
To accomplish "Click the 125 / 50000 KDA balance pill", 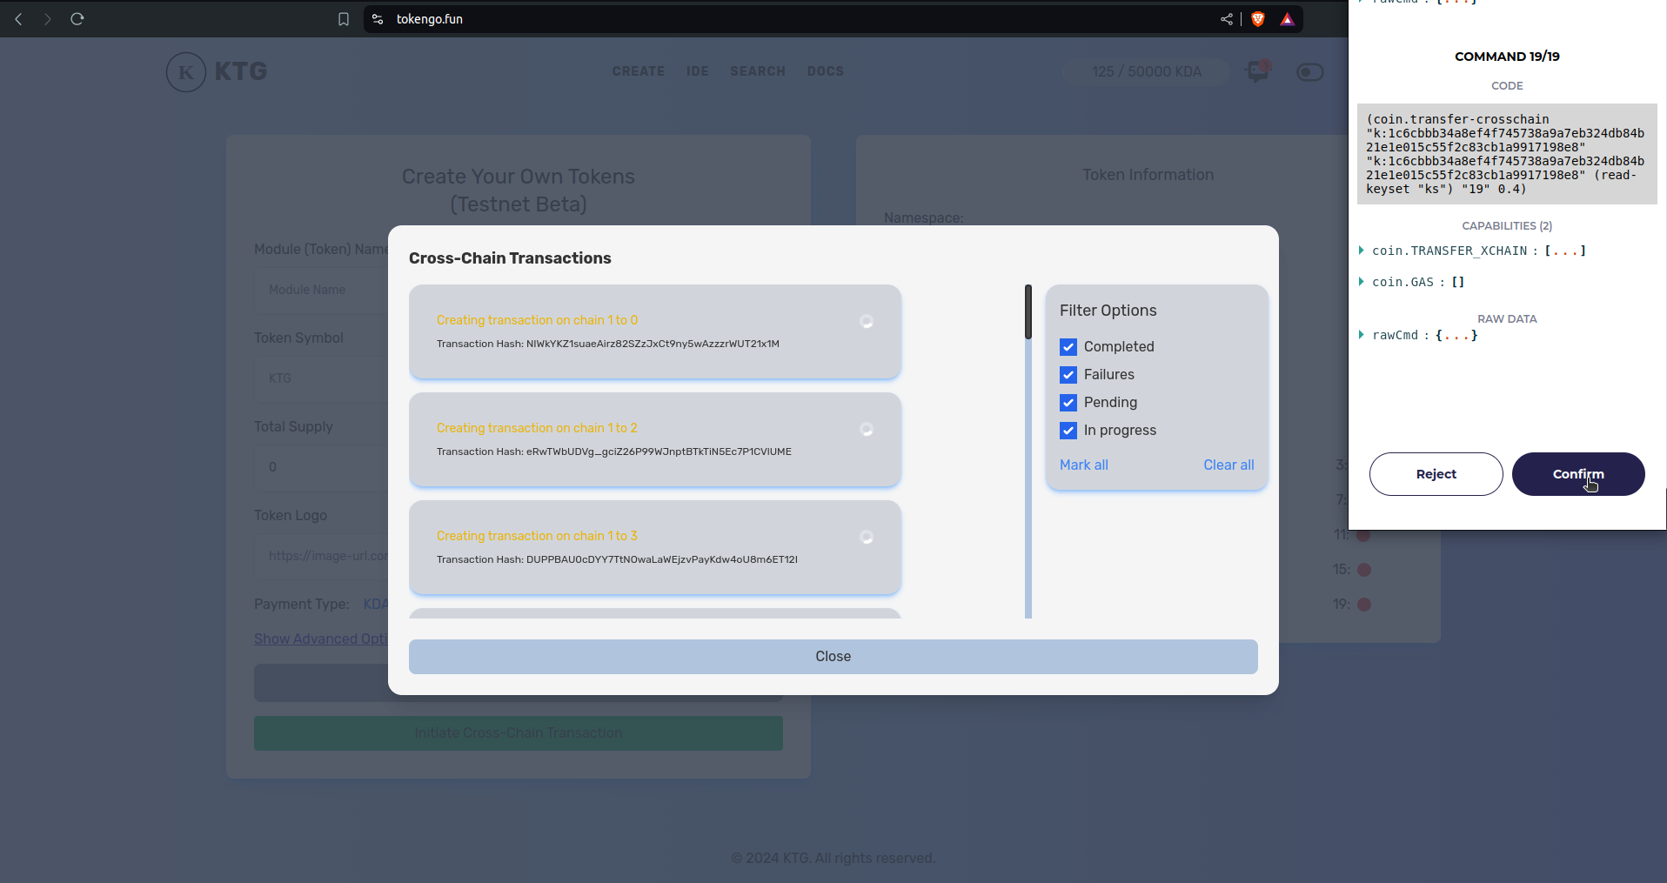I will click(x=1147, y=71).
